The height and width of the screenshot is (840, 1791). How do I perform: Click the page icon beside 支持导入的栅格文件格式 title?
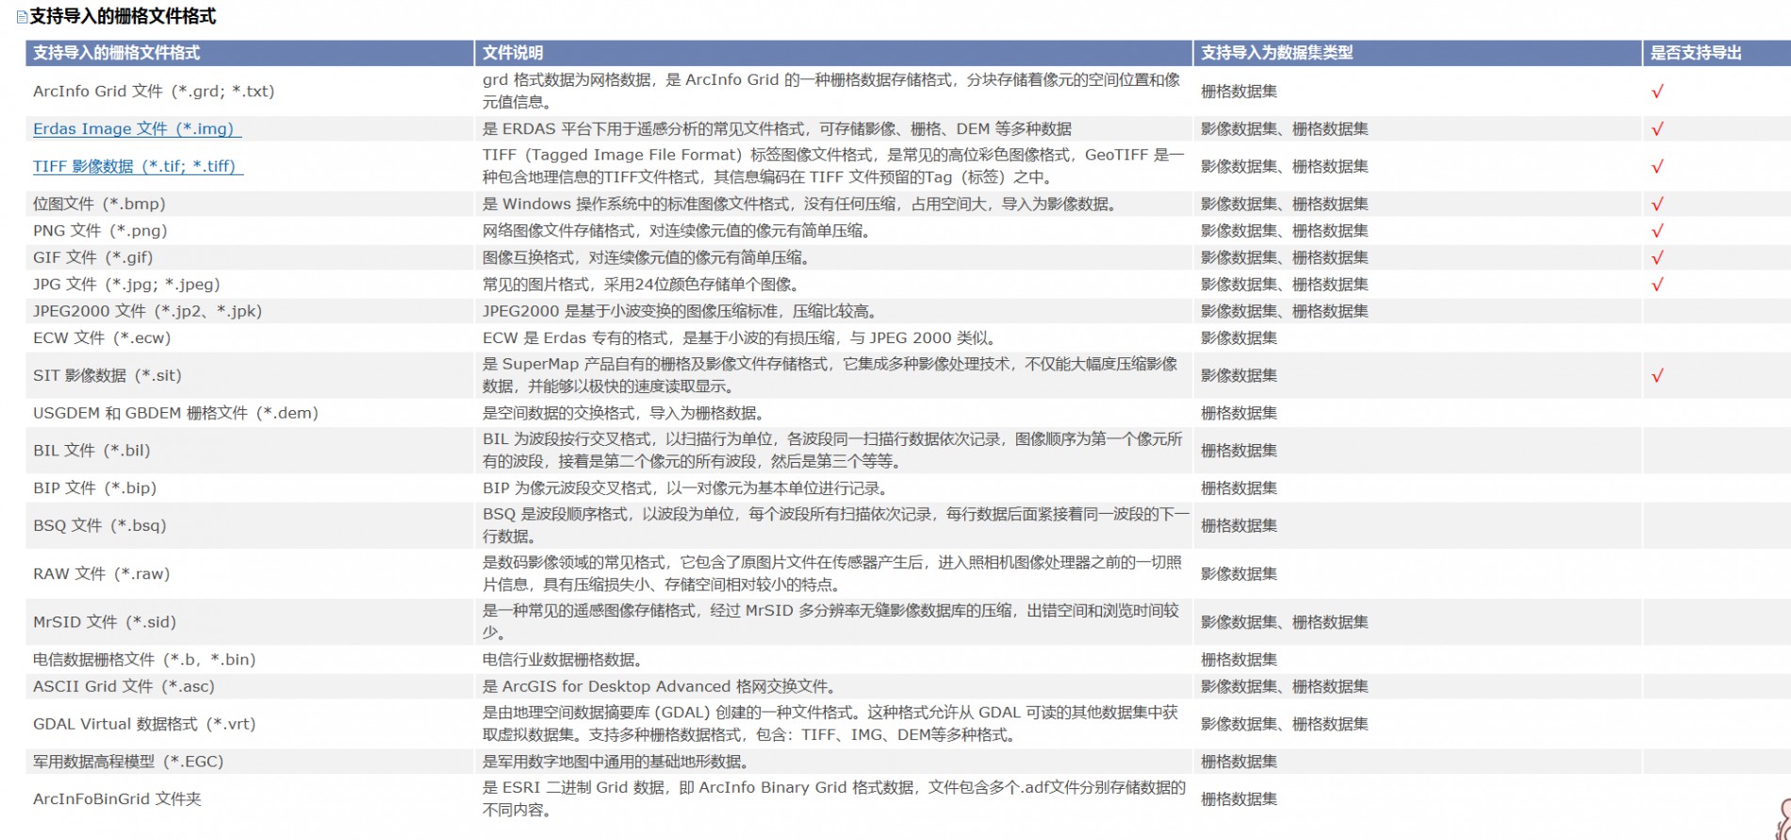[22, 17]
